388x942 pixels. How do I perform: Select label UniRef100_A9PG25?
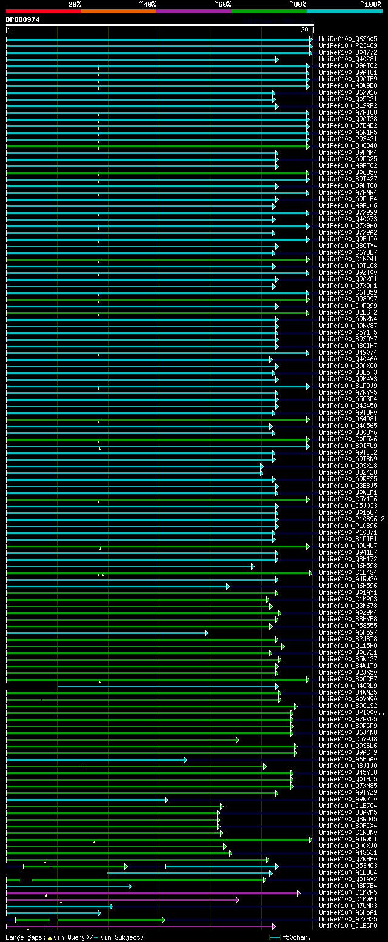pos(348,159)
